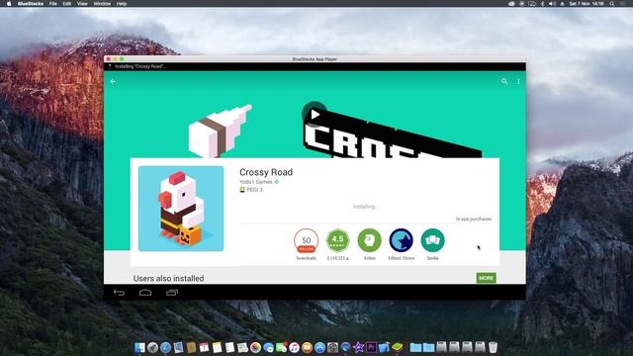This screenshot has width=633, height=356.
Task: Open Premiere Pro from the Dock
Action: [372, 347]
